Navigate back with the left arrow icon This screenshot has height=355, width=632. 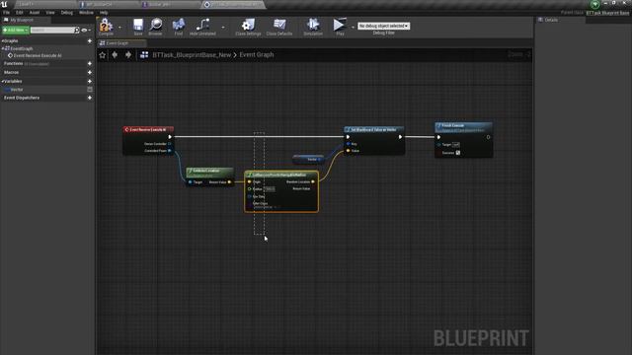[115, 55]
